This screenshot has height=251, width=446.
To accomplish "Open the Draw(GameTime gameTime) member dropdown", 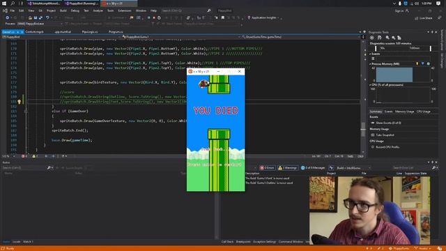I will (301, 37).
